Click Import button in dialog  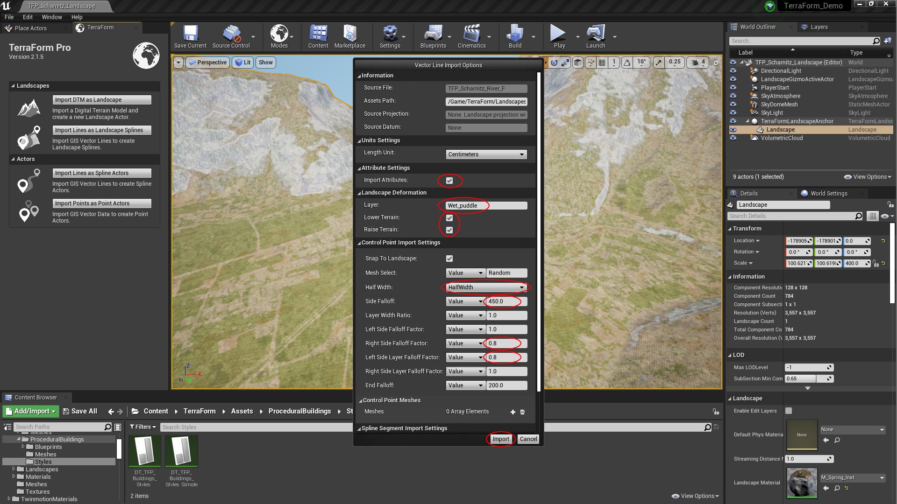tap(501, 439)
